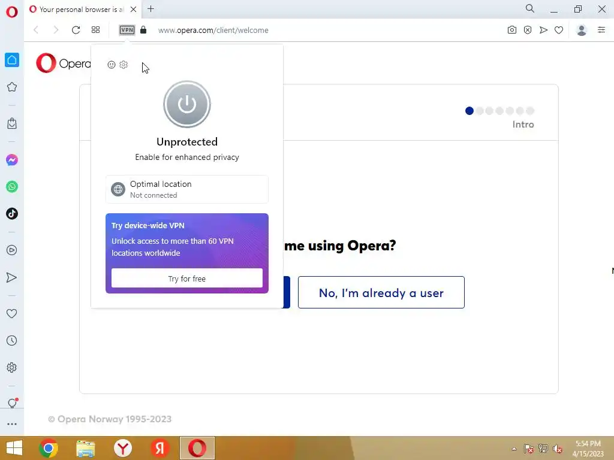Open Facebook Messenger in sidebar
This screenshot has width=614, height=460.
(12, 160)
